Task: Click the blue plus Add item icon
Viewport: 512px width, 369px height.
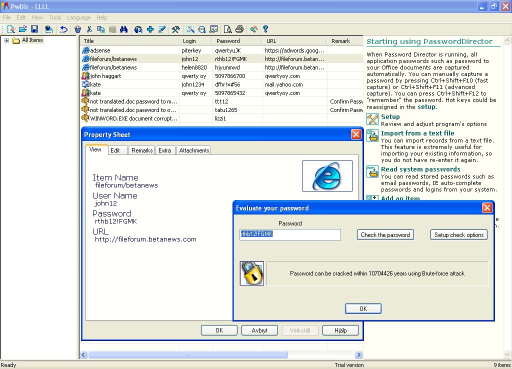Action: (150, 29)
